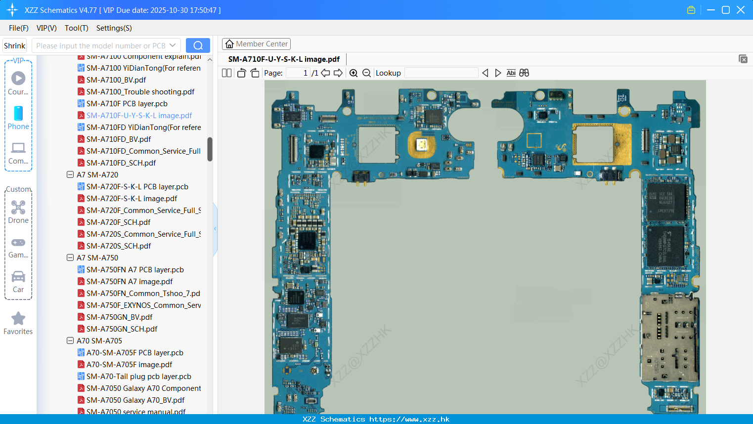Select the Phone sidebar category

[x=18, y=118]
